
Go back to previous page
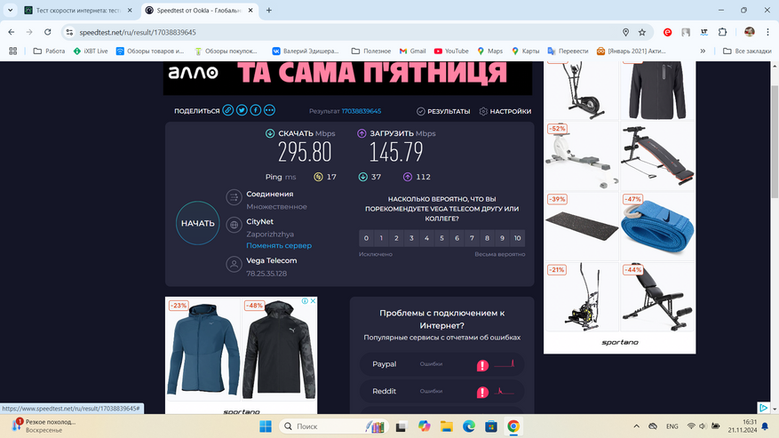12,32
